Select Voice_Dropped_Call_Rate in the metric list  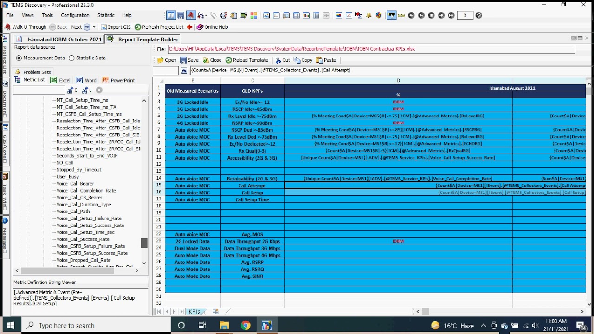click(x=84, y=260)
